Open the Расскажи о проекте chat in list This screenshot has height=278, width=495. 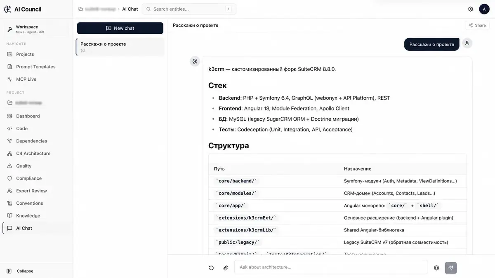[x=120, y=47]
